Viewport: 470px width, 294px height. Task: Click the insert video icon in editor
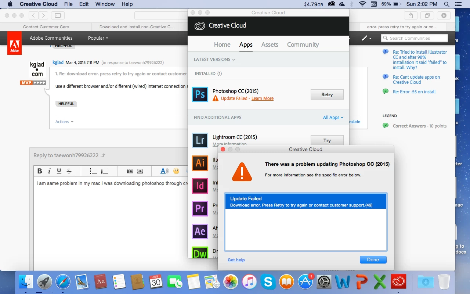[140, 171]
